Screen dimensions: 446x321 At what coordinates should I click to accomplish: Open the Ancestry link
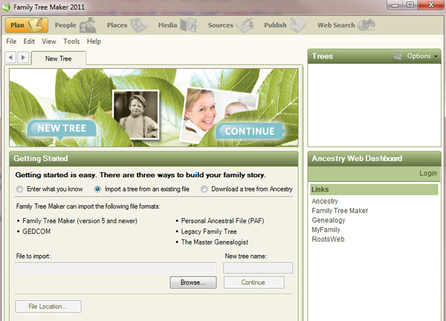tap(325, 201)
